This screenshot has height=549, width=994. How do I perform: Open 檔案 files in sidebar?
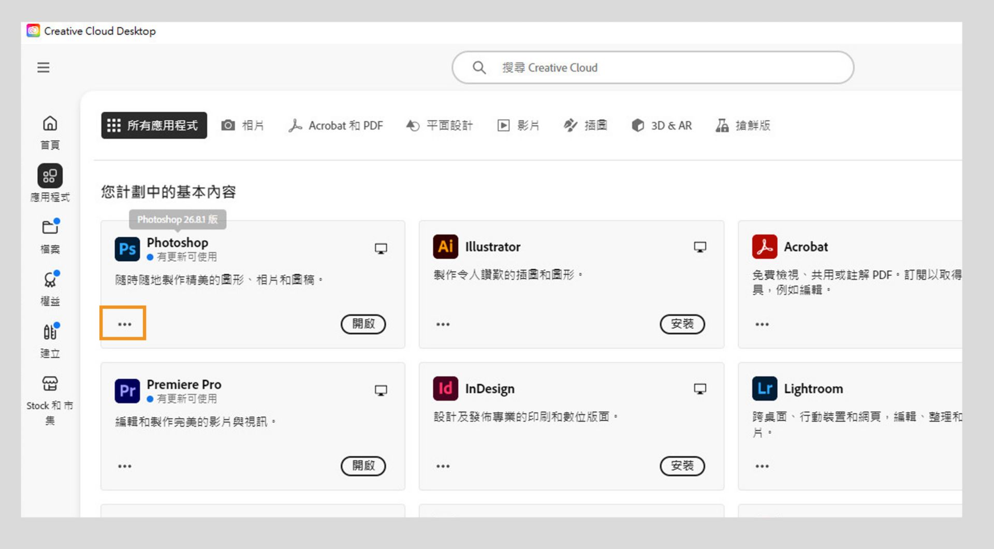pyautogui.click(x=50, y=236)
